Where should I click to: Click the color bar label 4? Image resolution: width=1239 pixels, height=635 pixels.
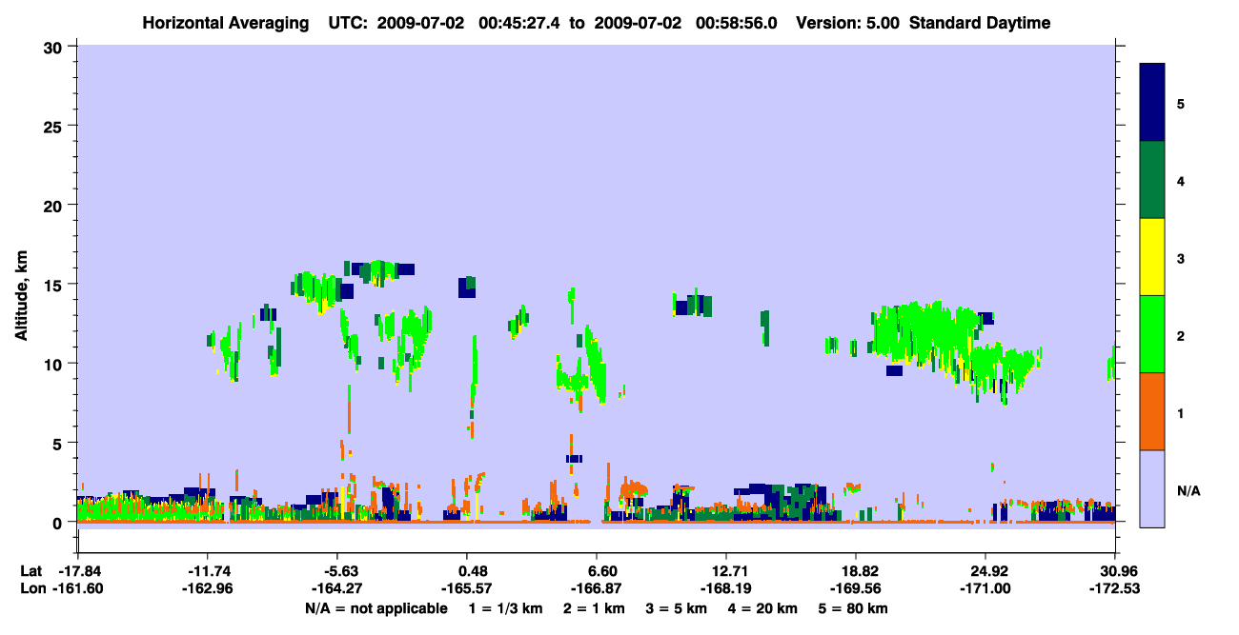point(1181,181)
